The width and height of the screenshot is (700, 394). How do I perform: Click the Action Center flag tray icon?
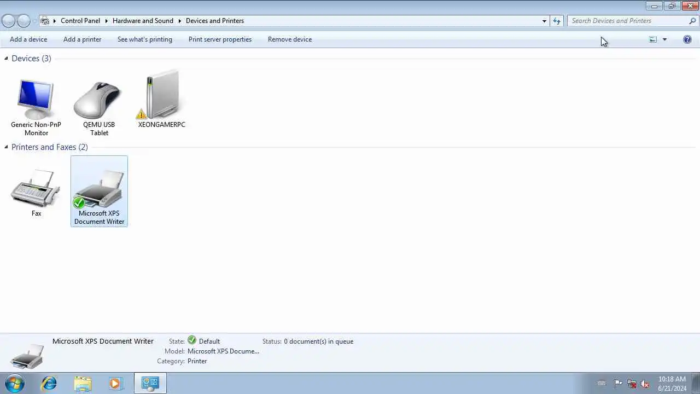[x=618, y=384]
